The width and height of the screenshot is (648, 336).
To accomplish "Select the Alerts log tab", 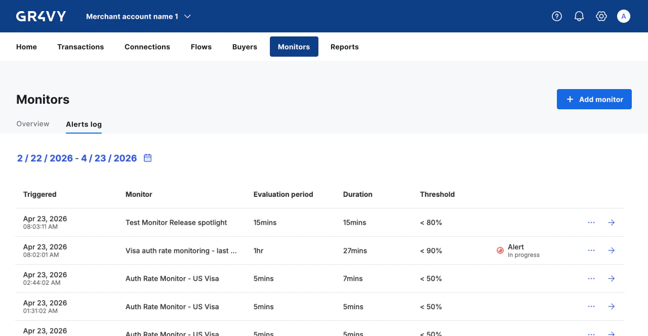I will coord(84,124).
